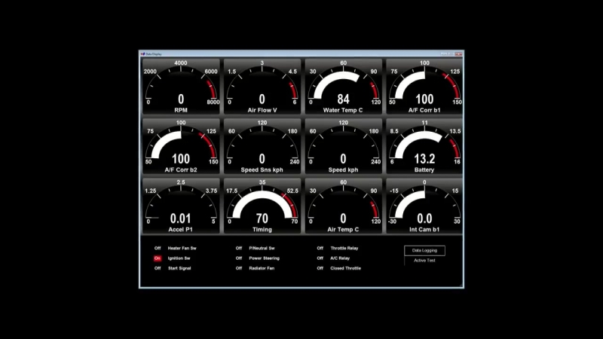
Task: Toggle the Heater Fan Sw status
Action: [158, 248]
